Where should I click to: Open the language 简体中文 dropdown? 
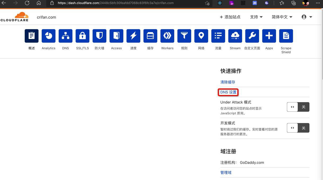coord(282,17)
